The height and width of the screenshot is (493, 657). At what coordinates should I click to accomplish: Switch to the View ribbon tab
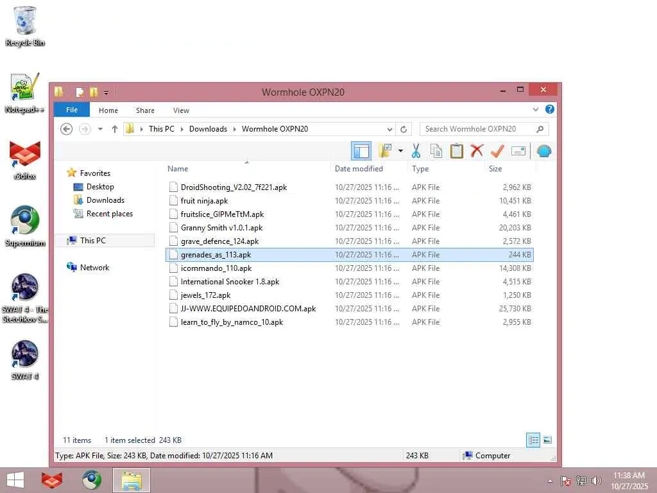181,110
